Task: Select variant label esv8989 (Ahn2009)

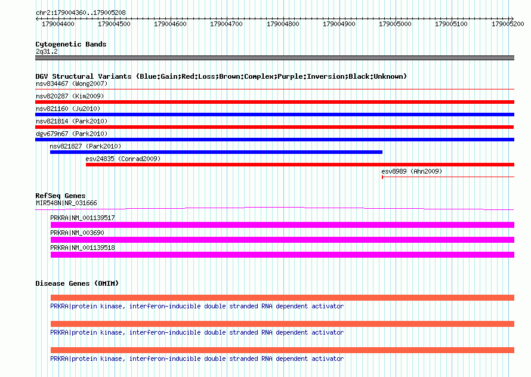Action: coord(412,171)
